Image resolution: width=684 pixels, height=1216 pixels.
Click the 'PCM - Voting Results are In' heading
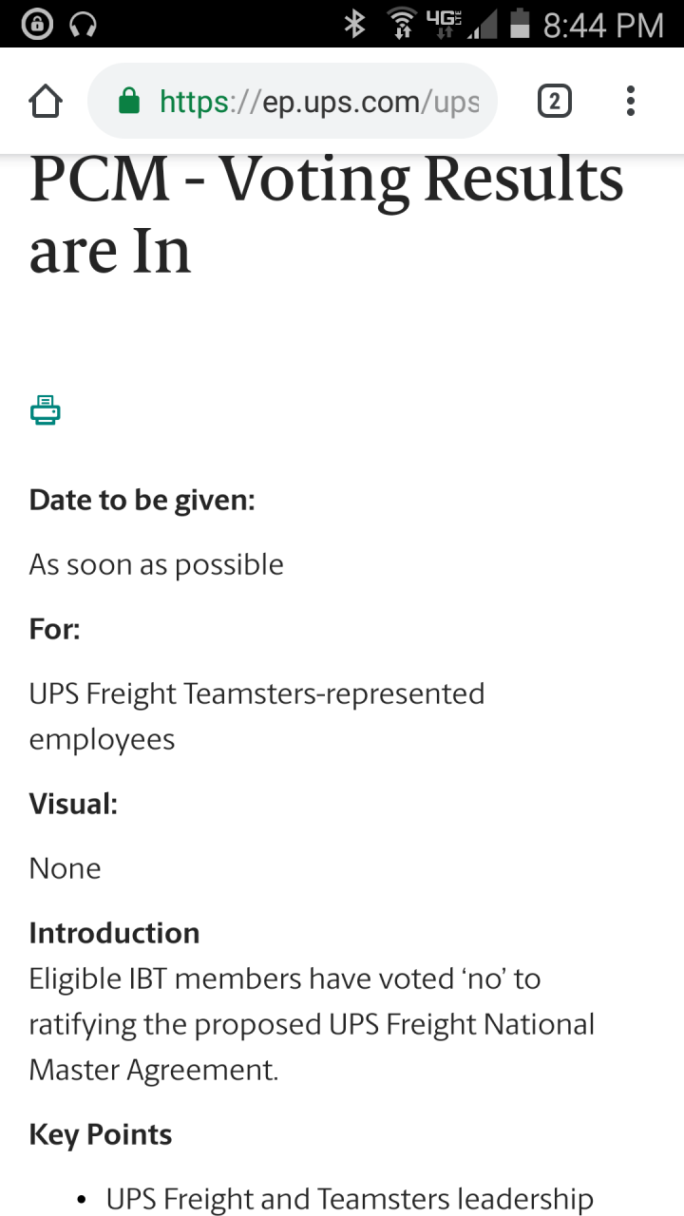327,215
